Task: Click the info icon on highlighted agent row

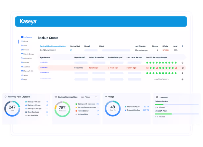Action: point(183,68)
